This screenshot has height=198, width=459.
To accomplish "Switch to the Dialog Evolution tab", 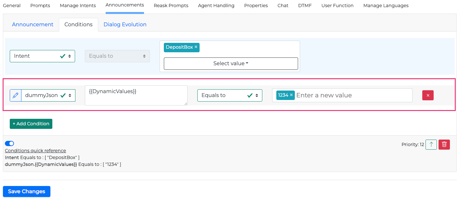I will click(125, 25).
